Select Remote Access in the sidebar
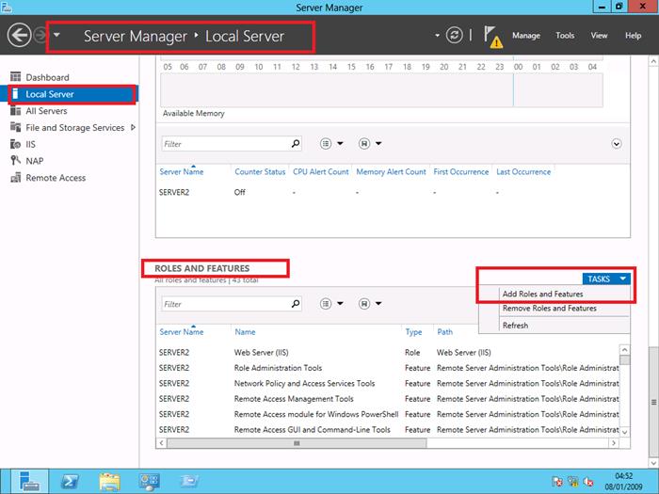The height and width of the screenshot is (494, 659). click(x=56, y=178)
